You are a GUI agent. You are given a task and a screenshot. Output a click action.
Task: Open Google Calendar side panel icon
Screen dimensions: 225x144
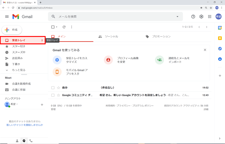click(220, 28)
